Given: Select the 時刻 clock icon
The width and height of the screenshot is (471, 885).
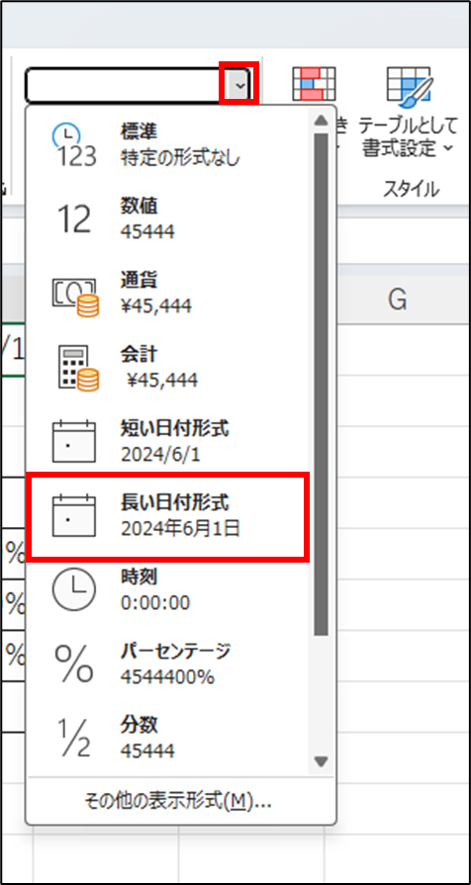Looking at the screenshot, I should pyautogui.click(x=74, y=589).
